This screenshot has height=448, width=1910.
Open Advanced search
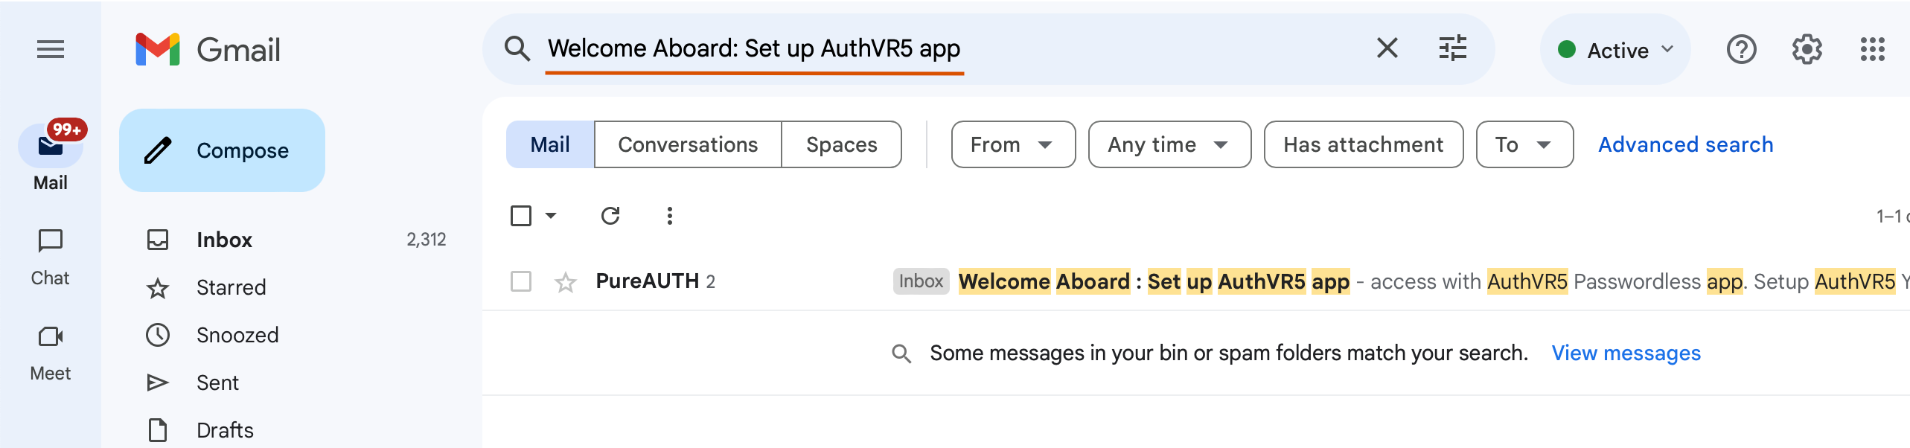click(1685, 144)
